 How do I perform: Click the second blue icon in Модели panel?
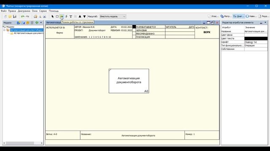(23, 23)
